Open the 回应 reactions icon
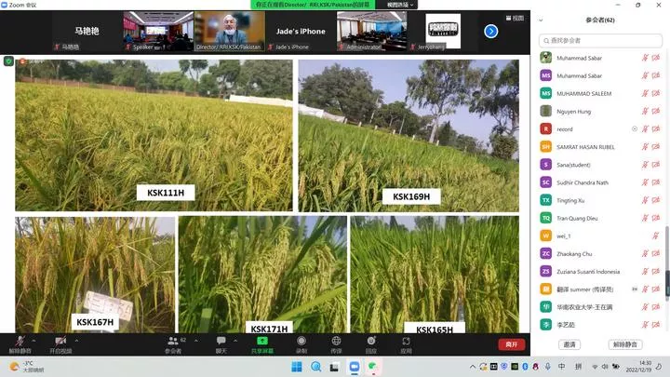670x377 pixels. tap(370, 343)
